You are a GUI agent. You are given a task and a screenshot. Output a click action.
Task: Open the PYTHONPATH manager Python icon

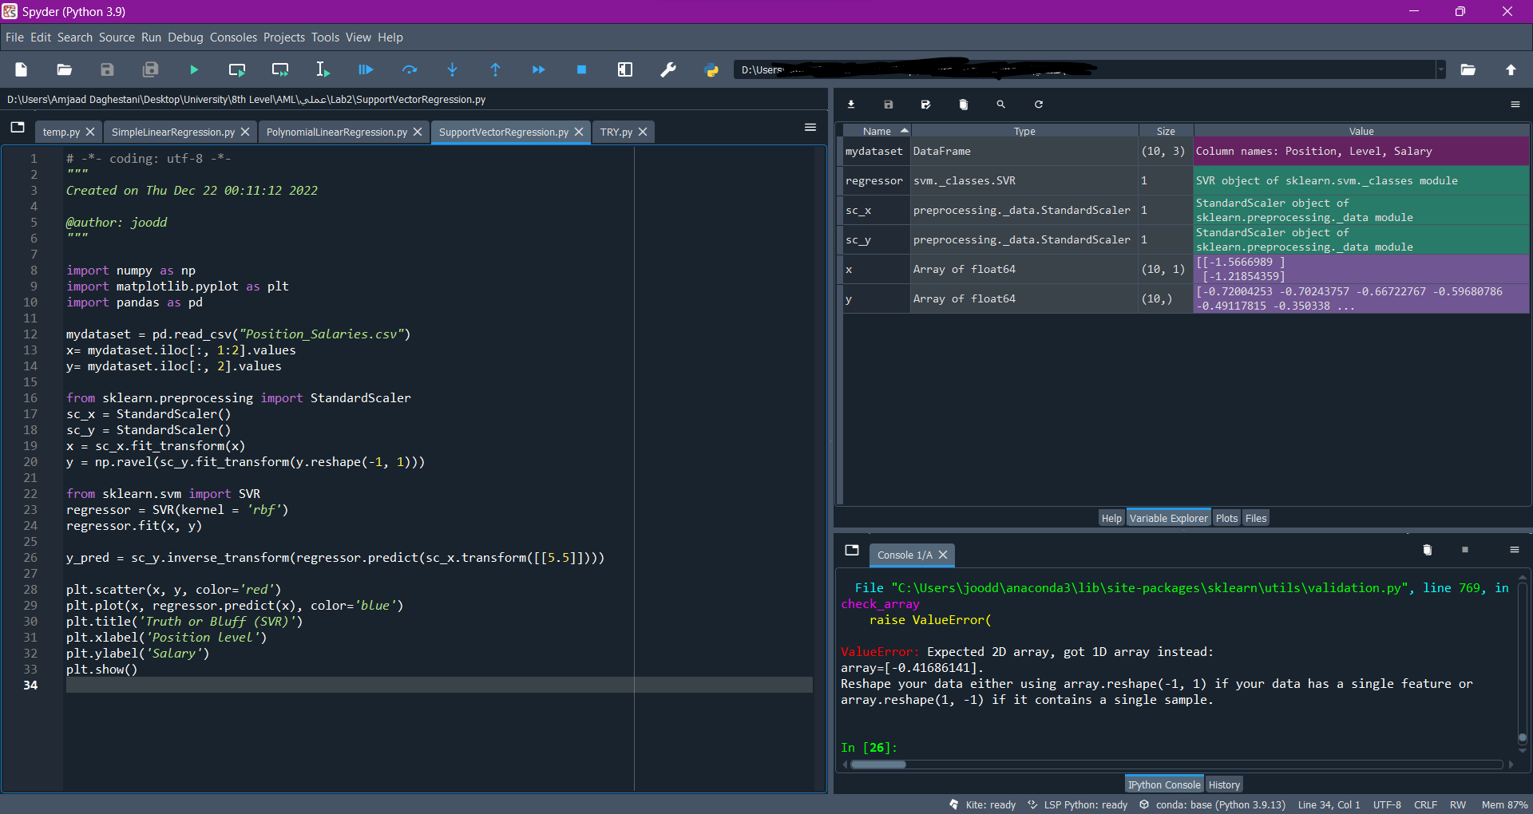coord(711,70)
